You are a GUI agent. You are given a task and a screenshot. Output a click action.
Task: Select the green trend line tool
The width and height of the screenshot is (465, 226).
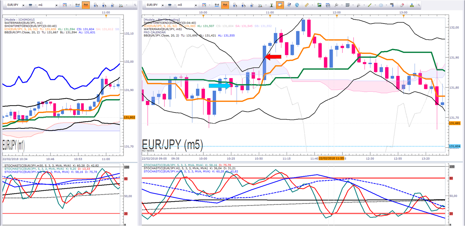[x=369, y=5]
